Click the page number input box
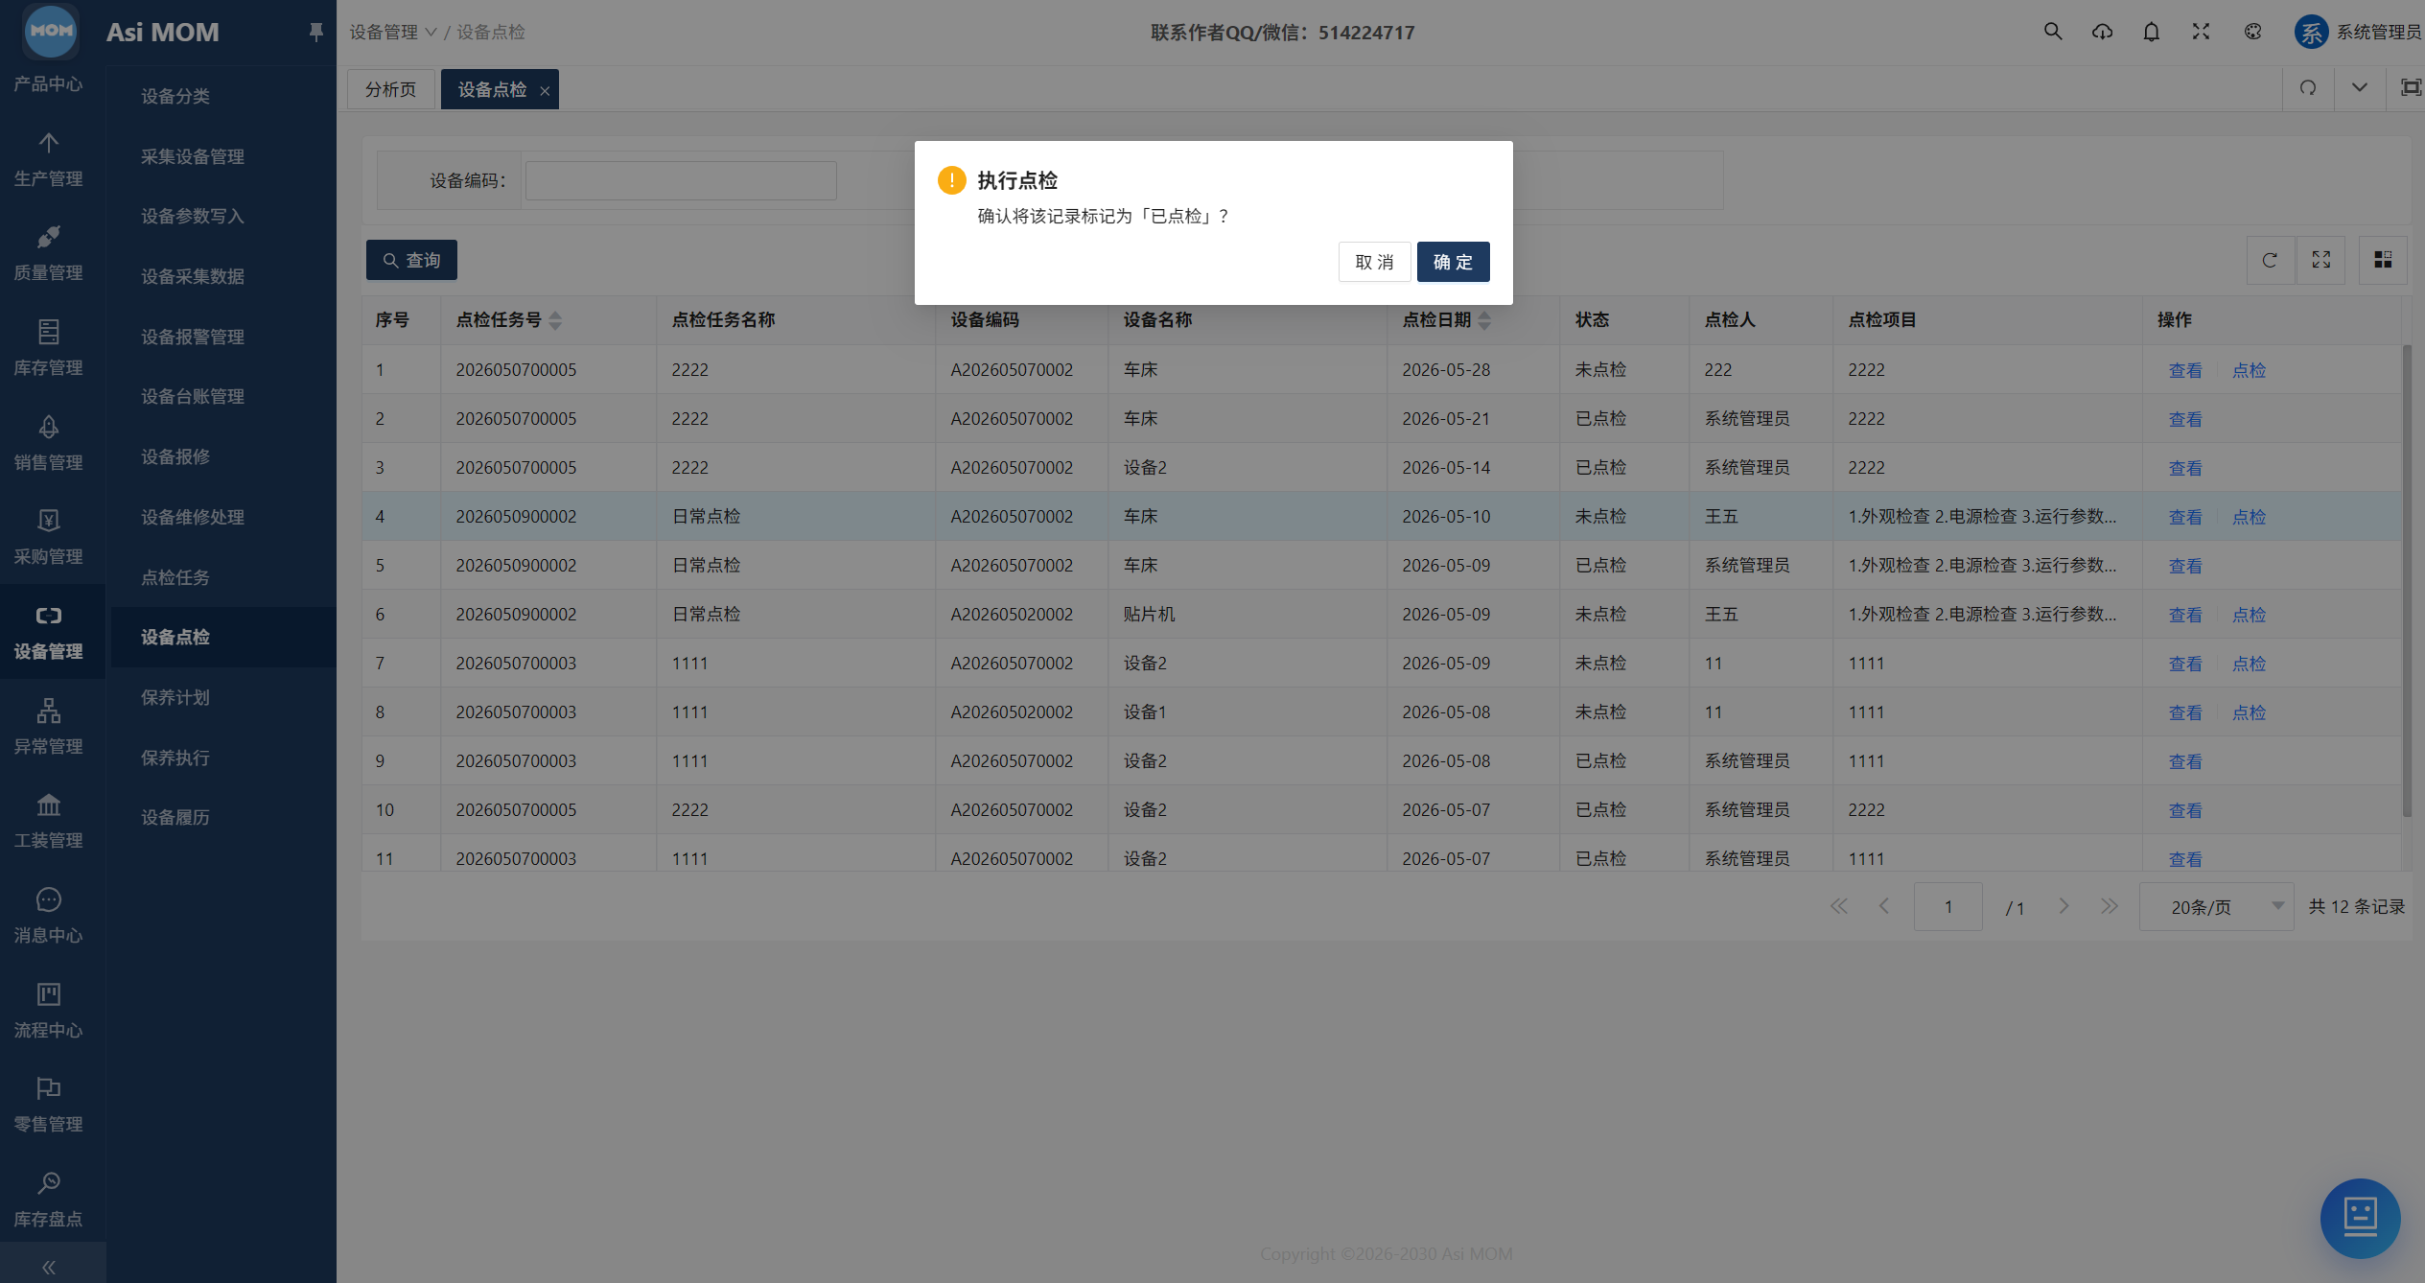Image resolution: width=2425 pixels, height=1283 pixels. click(1947, 906)
